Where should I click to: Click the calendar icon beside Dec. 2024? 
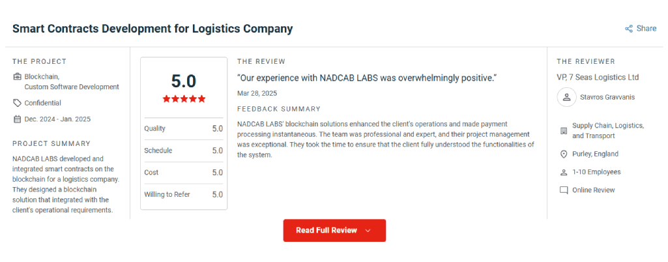click(17, 119)
